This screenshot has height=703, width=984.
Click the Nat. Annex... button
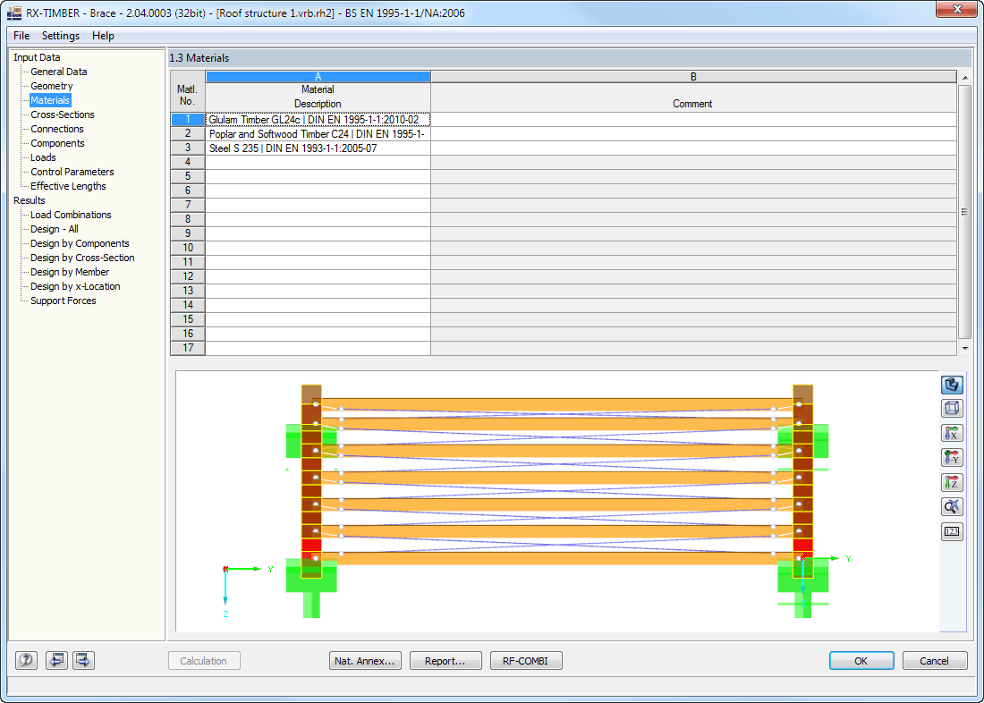pos(365,661)
